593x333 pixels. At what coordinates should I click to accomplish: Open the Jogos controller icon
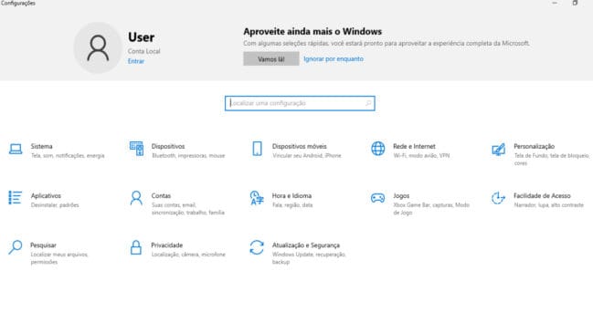click(x=377, y=198)
